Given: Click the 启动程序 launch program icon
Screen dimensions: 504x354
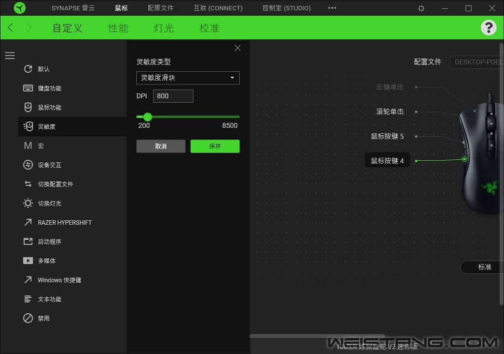Looking at the screenshot, I should click(x=28, y=241).
